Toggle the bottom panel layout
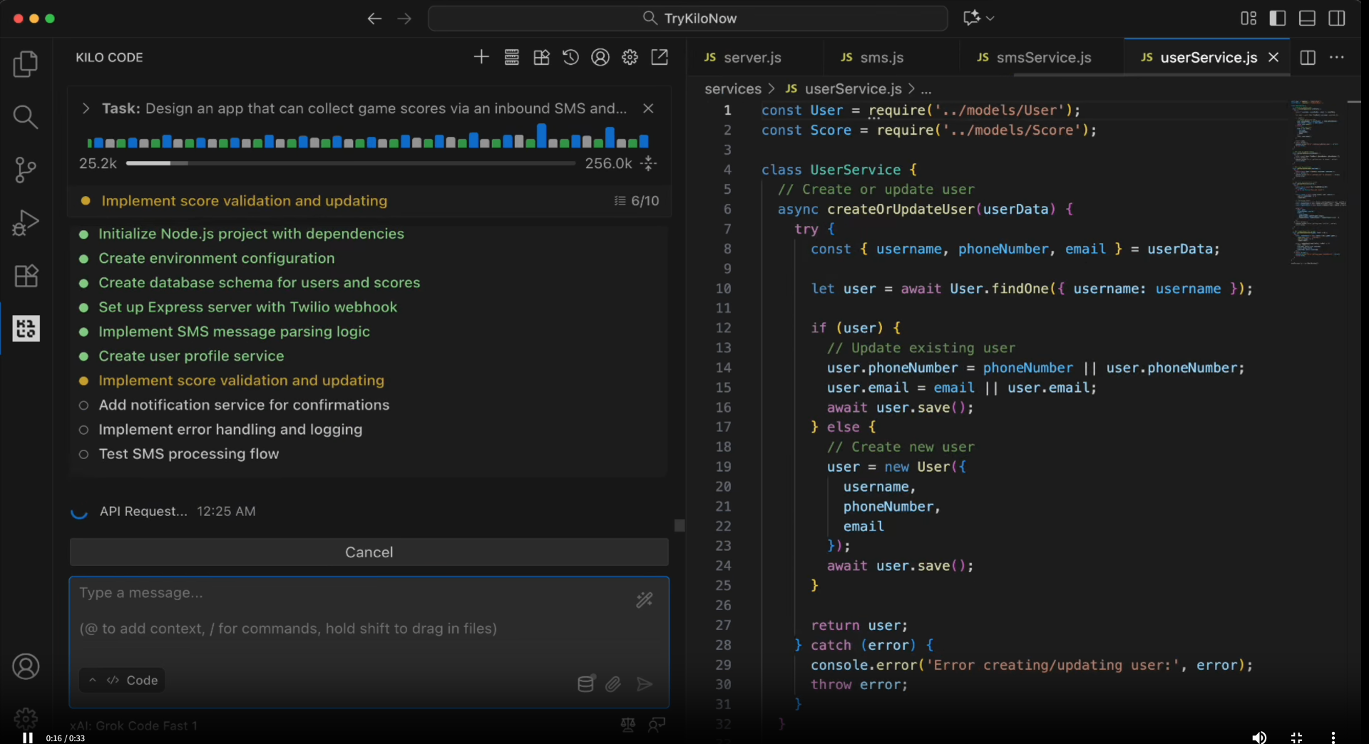Screen dimensions: 1369x744 (x=1307, y=19)
